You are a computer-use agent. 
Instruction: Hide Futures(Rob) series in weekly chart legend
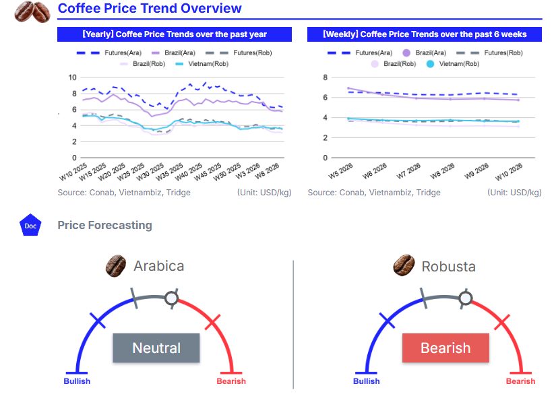pyautogui.click(x=495, y=52)
